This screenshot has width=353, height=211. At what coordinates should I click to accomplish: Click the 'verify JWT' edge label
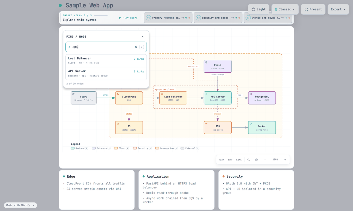point(193,67)
